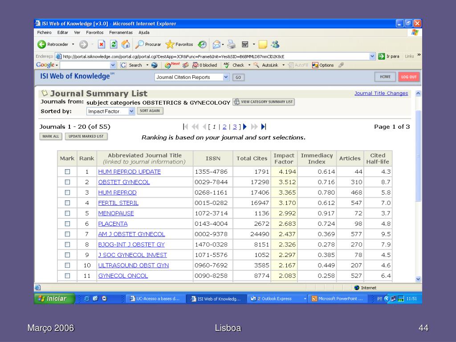Mark the OBSTET GYNECOL checkbox
The height and width of the screenshot is (342, 456).
pos(68,182)
